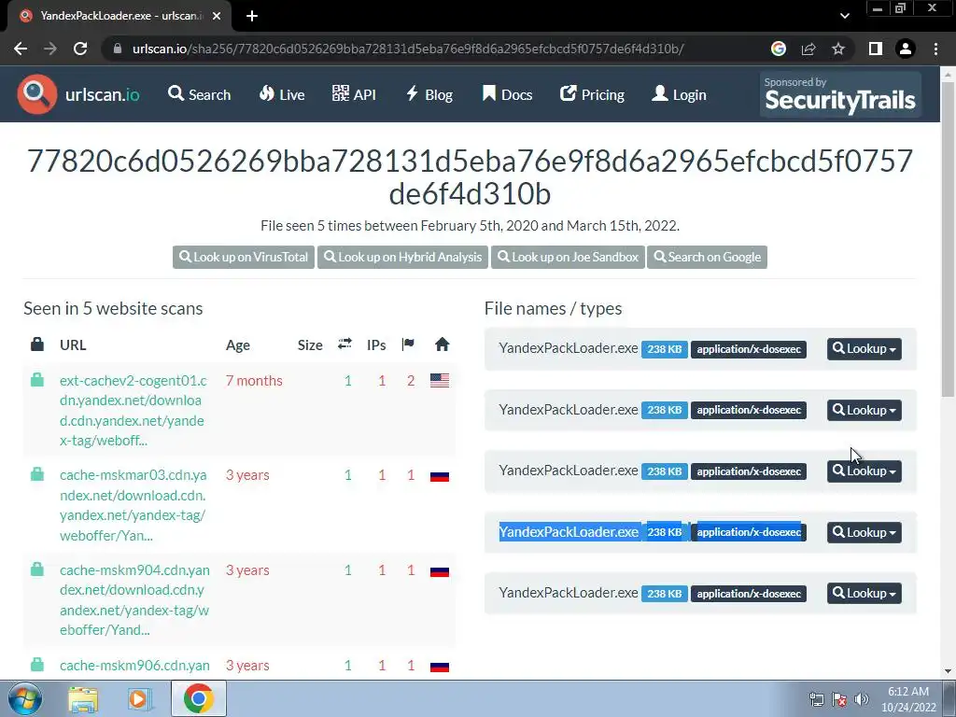Expand Lookup dropdown of highlighted file
The width and height of the screenshot is (956, 717).
coord(864,532)
